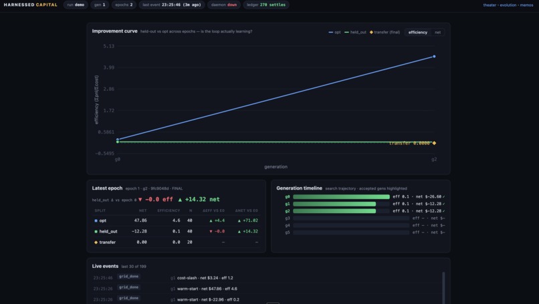Click the transfer 0.0000 chart label
Viewport: 539px width, 304px height.
coord(409,143)
